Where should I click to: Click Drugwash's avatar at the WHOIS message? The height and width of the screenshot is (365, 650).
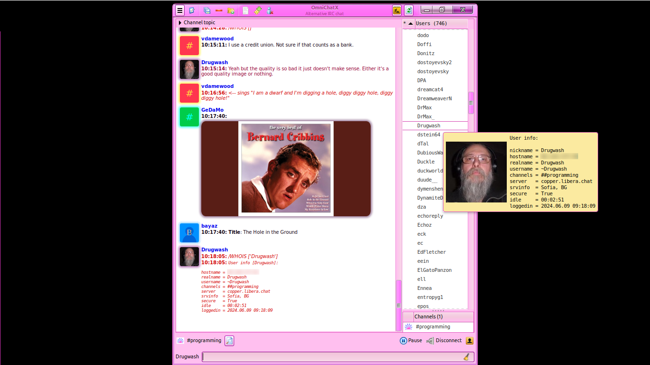click(x=189, y=257)
